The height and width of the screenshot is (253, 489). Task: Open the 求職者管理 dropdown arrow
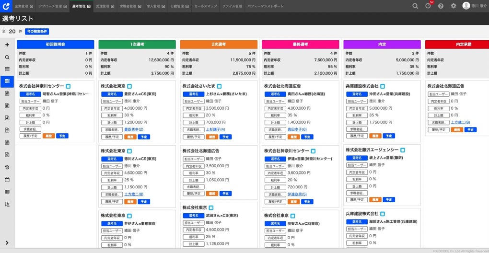(x=140, y=6)
